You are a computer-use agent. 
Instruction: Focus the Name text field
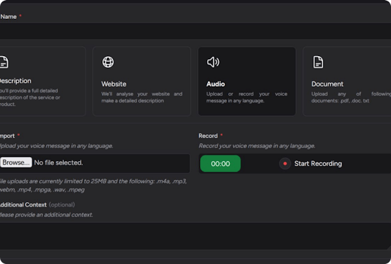click(x=195, y=31)
